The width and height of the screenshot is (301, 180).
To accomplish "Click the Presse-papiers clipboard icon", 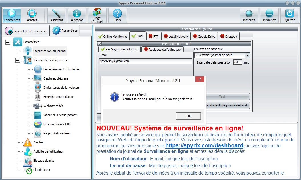I will [x=38, y=115].
